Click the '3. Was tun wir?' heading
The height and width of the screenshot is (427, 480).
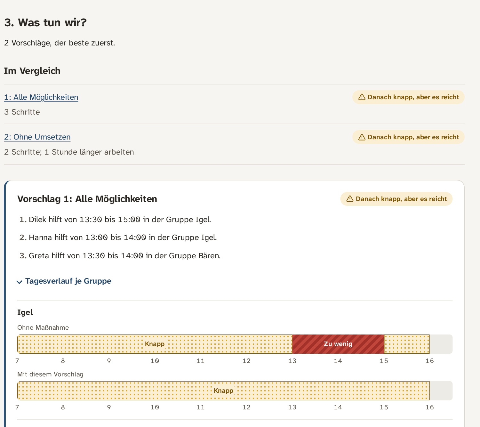(x=45, y=22)
